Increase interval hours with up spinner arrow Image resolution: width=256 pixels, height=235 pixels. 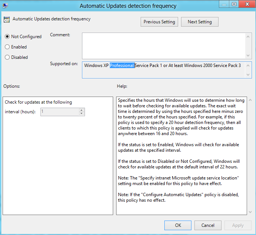[82, 110]
